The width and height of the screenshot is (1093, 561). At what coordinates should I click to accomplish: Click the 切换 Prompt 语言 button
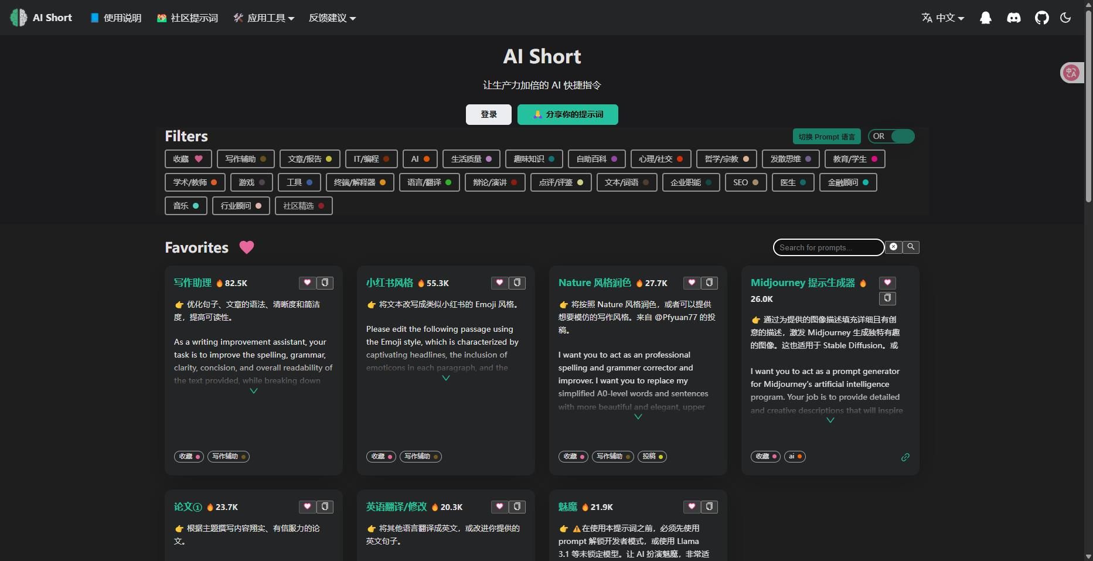coord(826,137)
